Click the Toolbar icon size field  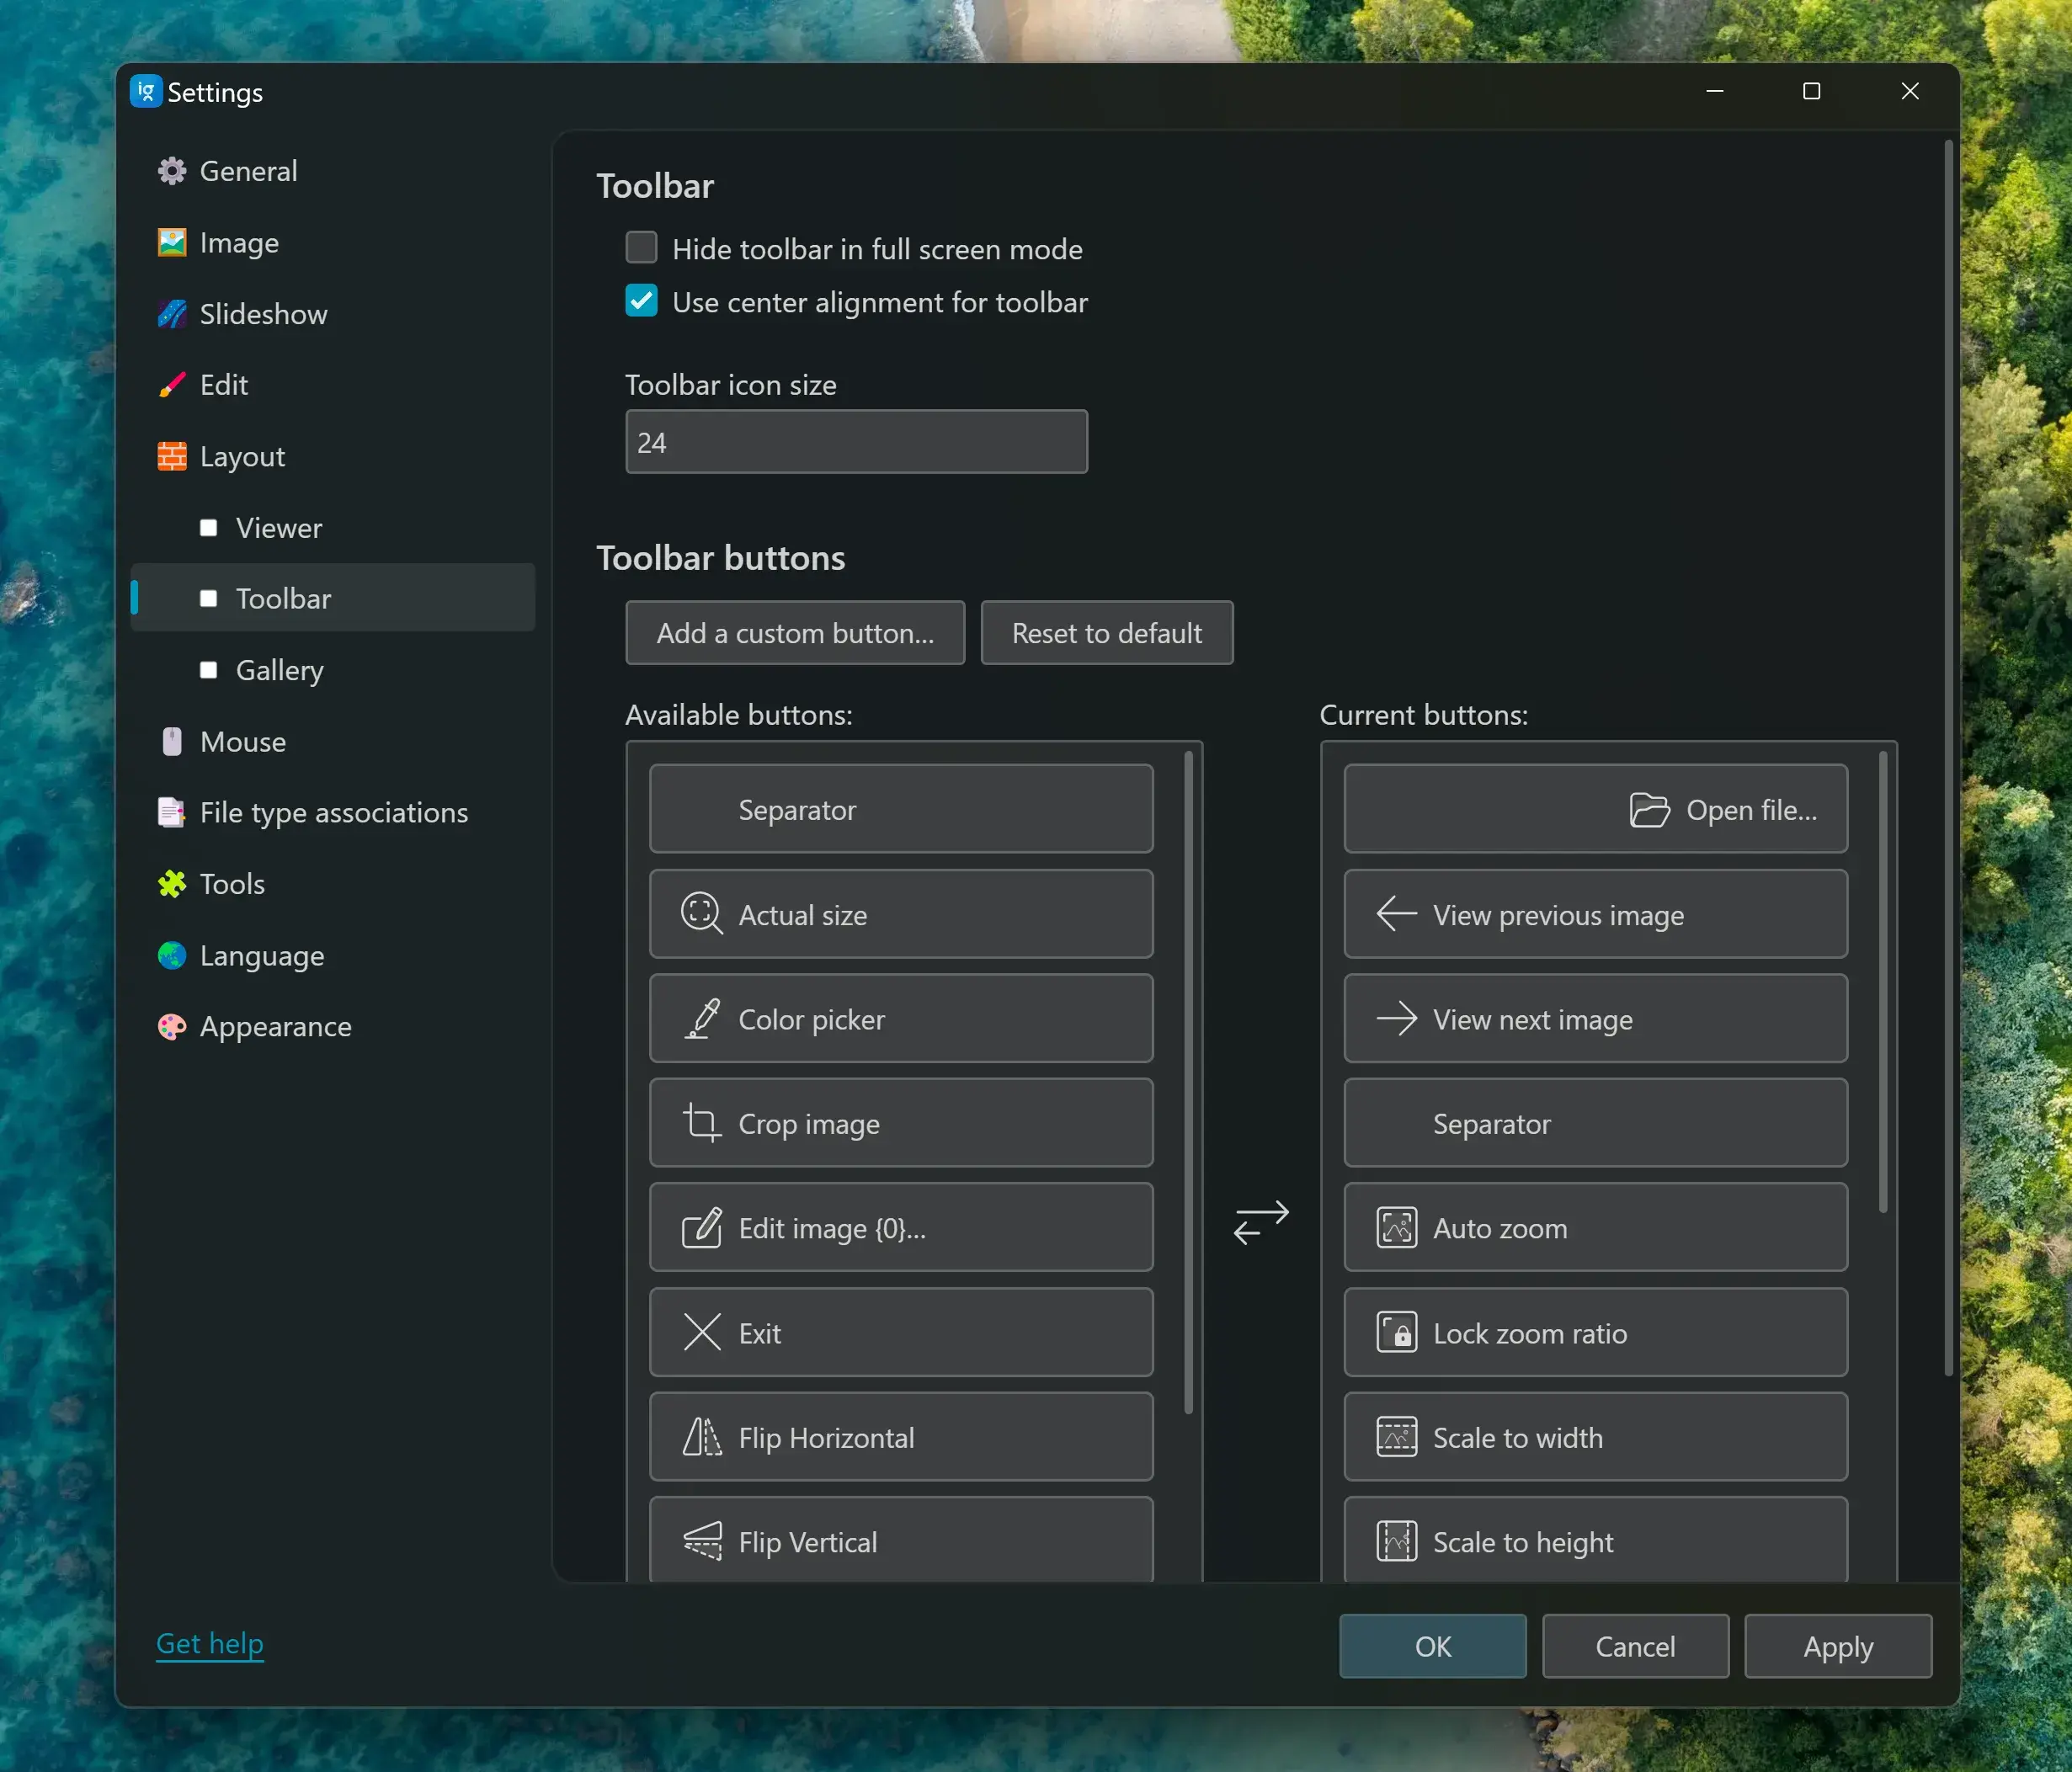click(x=855, y=442)
